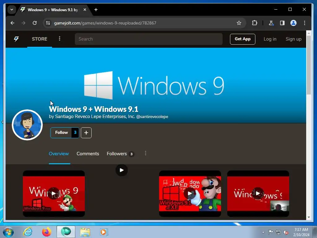Click the muted volume tray icon
Image resolution: width=317 pixels, height=238 pixels.
[286, 232]
